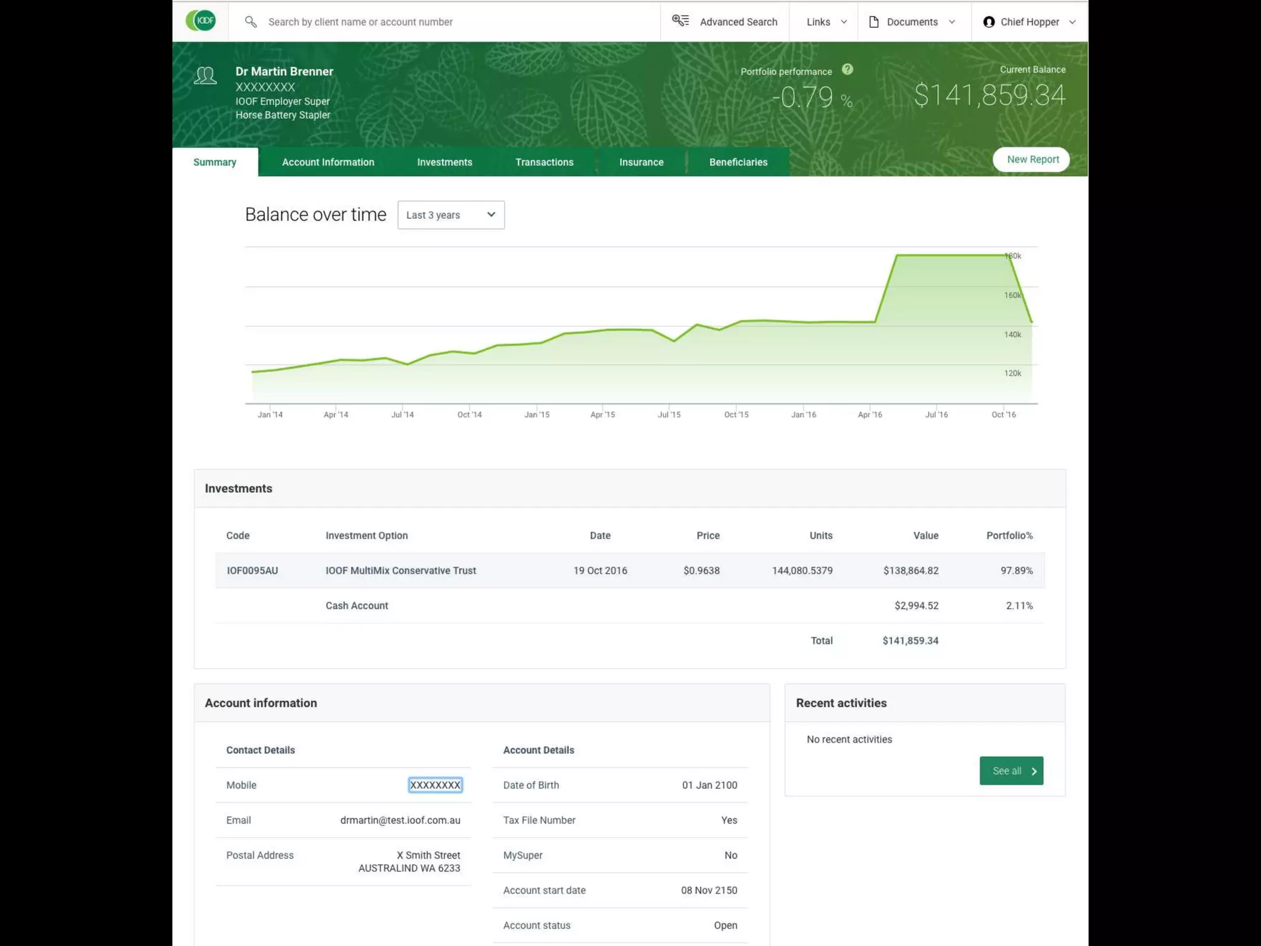Click the Horse Battery Stapler label
This screenshot has height=946, width=1261.
[x=283, y=115]
